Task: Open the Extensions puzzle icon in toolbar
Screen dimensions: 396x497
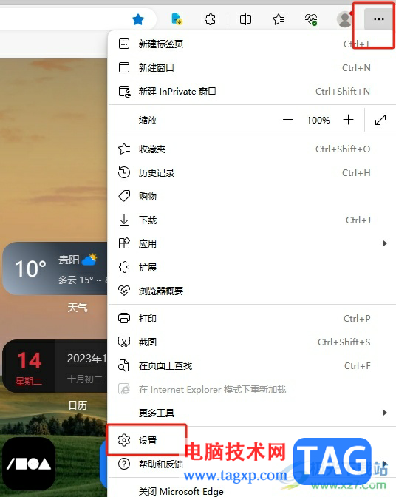Action: pos(210,19)
